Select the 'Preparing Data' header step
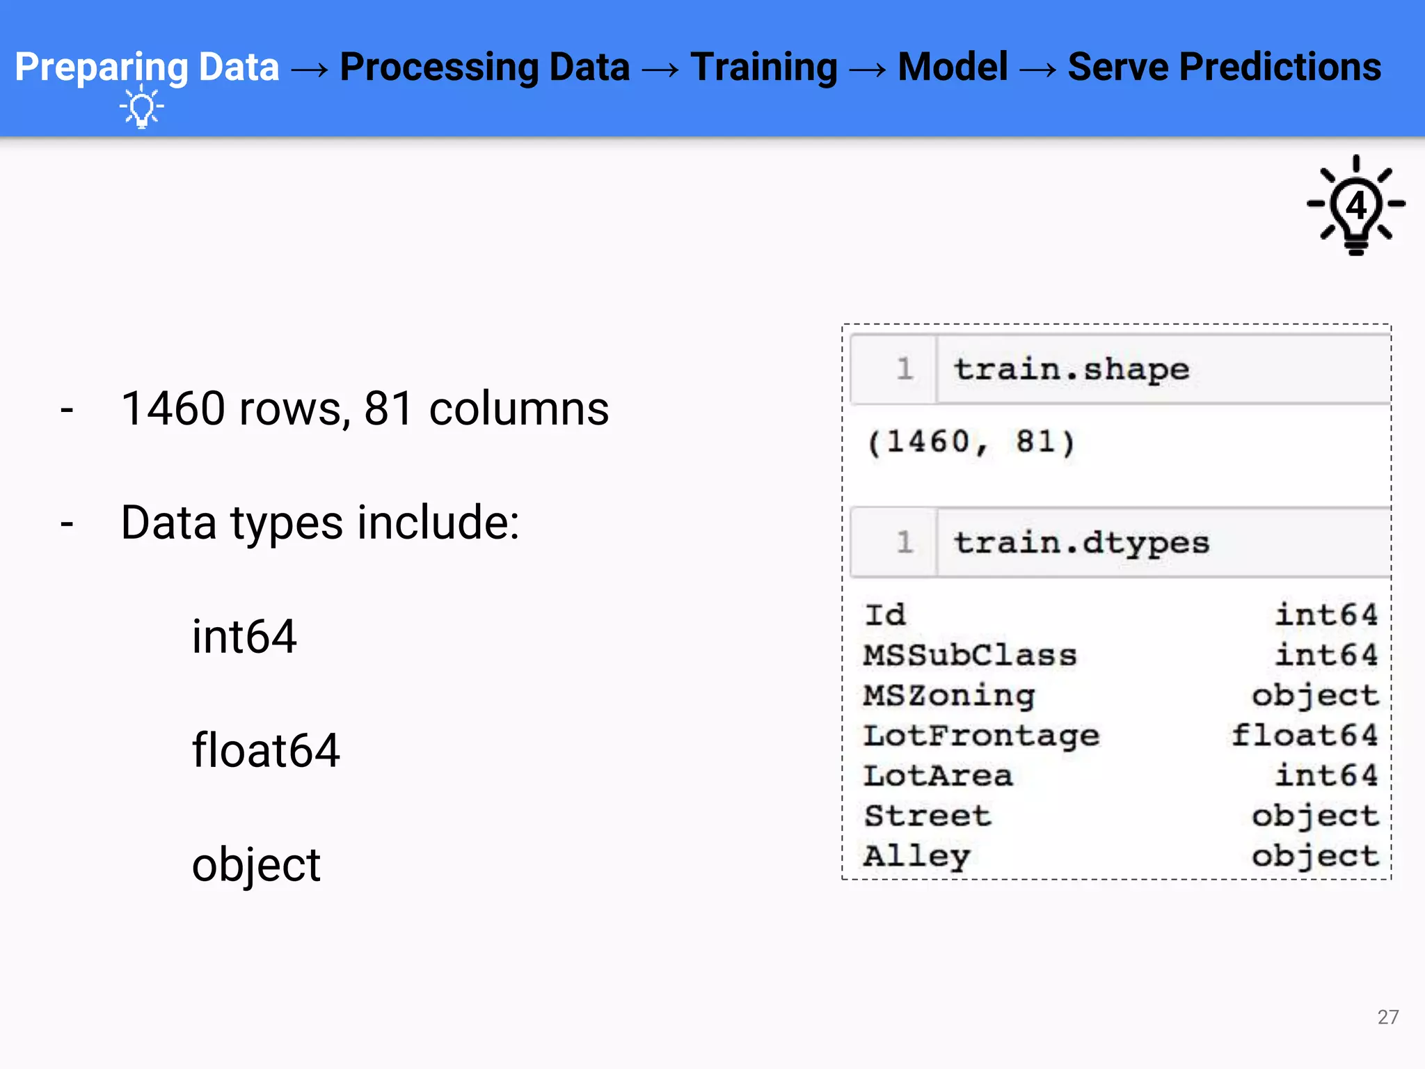 (x=147, y=68)
